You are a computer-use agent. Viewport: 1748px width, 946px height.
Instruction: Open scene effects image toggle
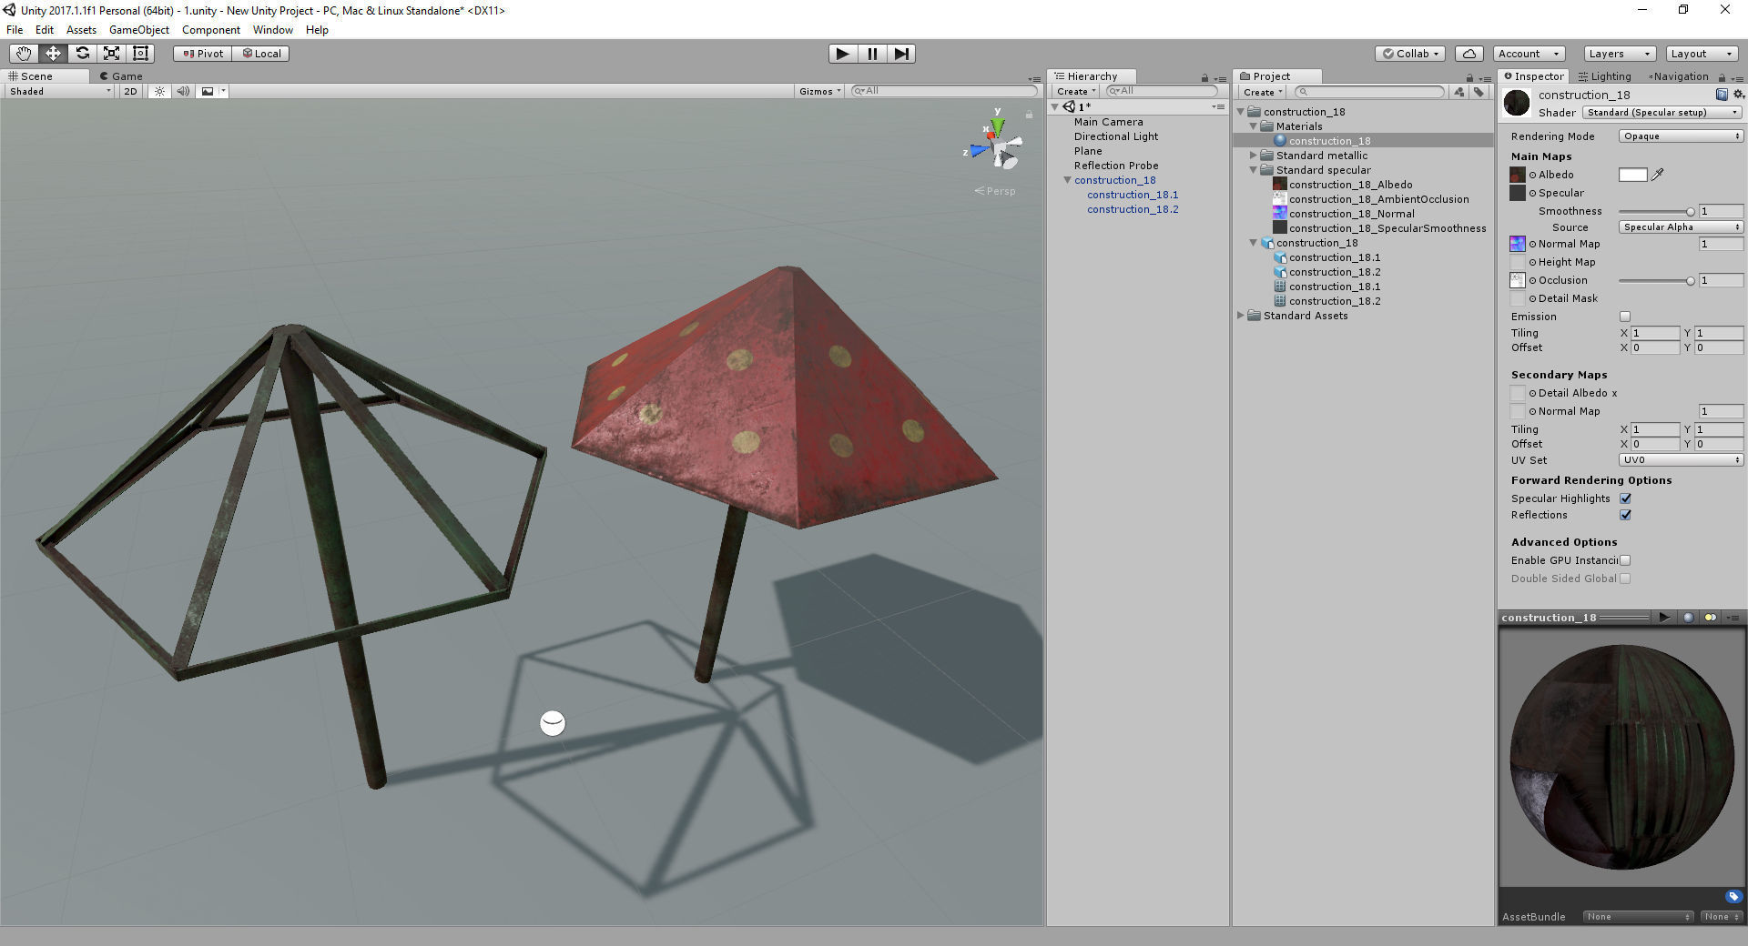click(208, 91)
